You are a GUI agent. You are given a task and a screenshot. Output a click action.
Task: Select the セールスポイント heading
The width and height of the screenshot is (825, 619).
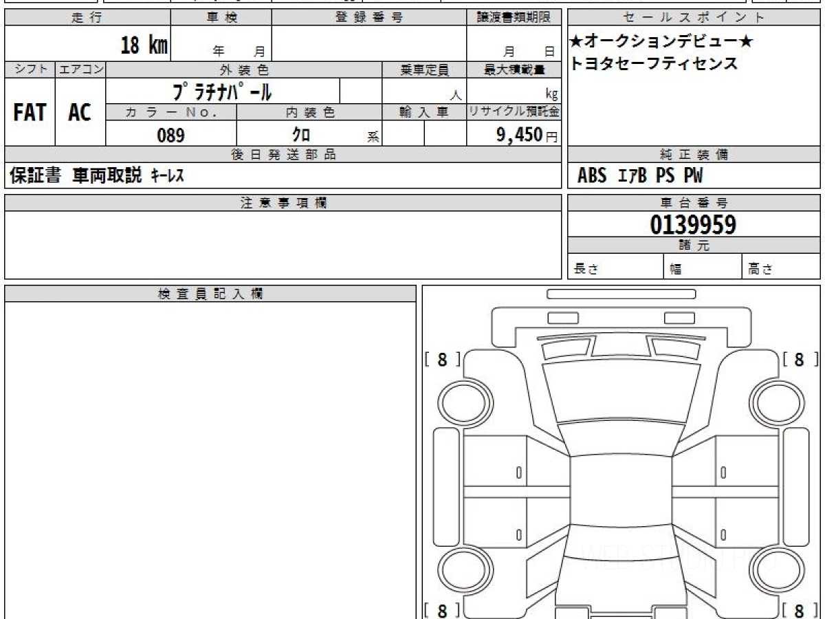tap(694, 18)
